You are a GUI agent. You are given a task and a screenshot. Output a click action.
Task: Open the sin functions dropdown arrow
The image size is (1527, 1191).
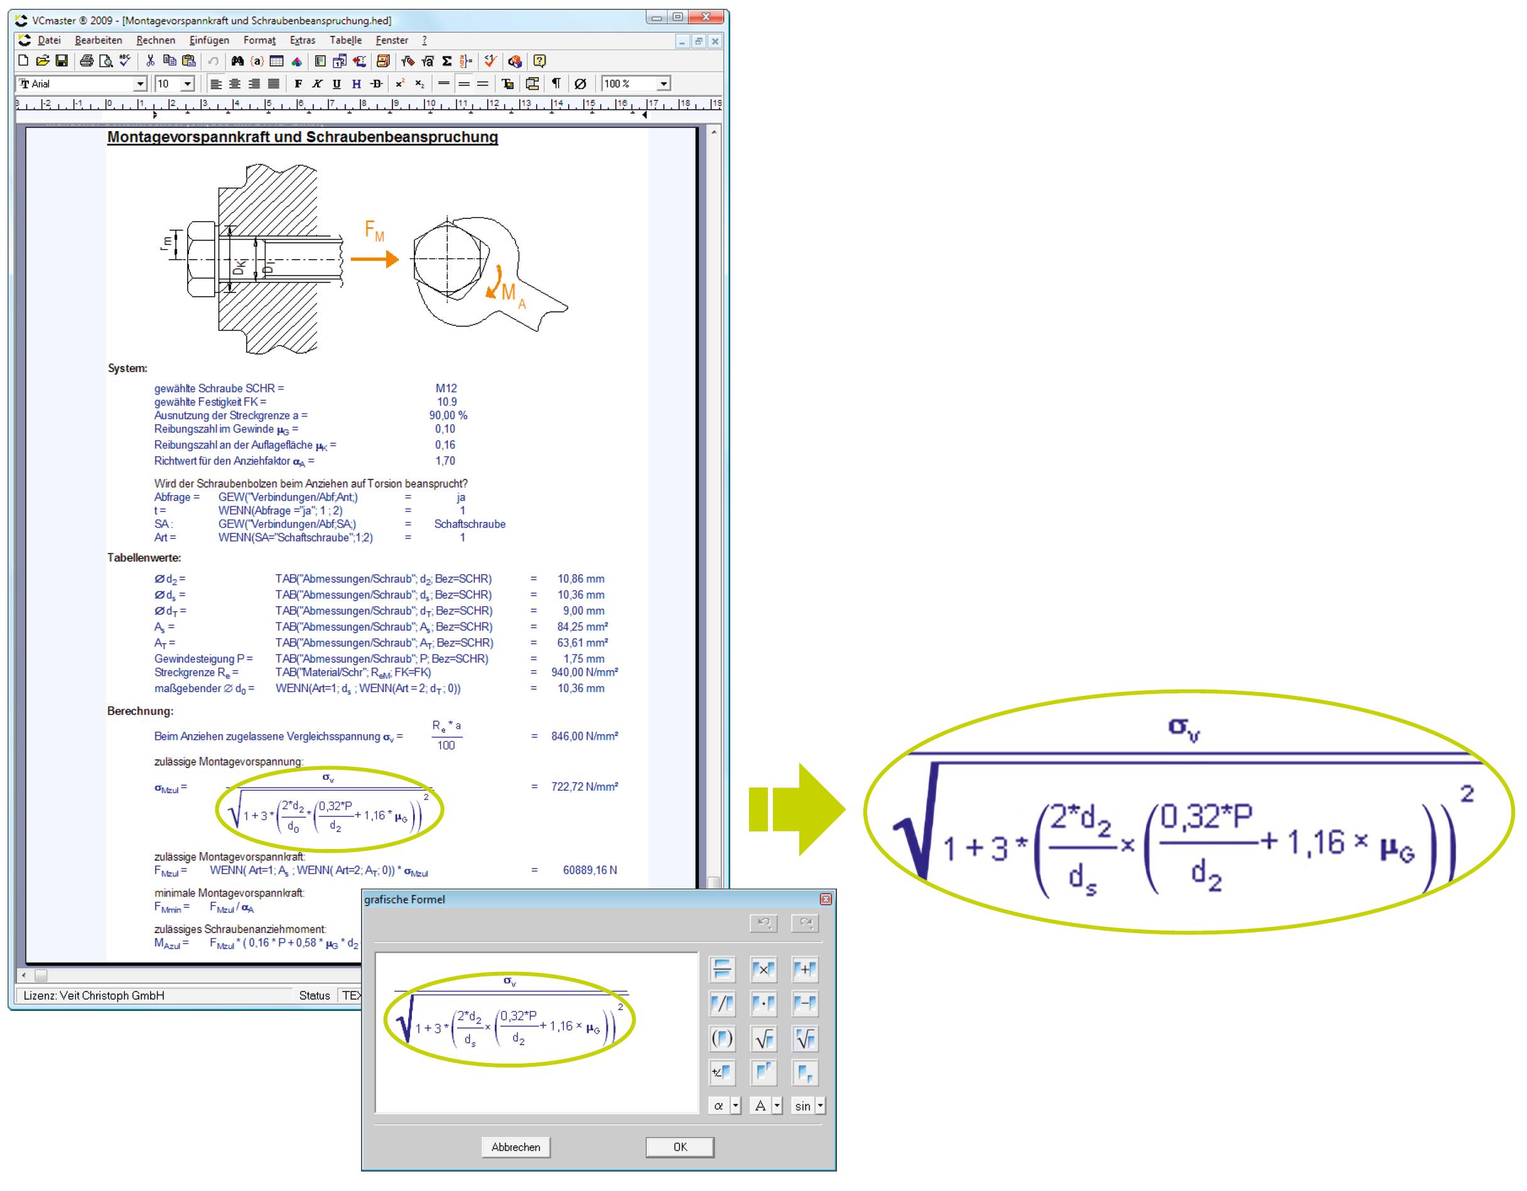point(821,1106)
